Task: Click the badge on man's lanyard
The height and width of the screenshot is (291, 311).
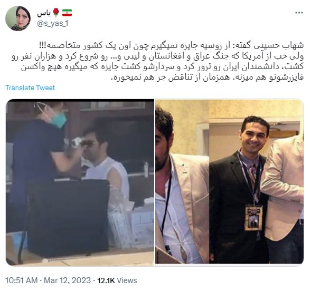Action: click(x=254, y=218)
